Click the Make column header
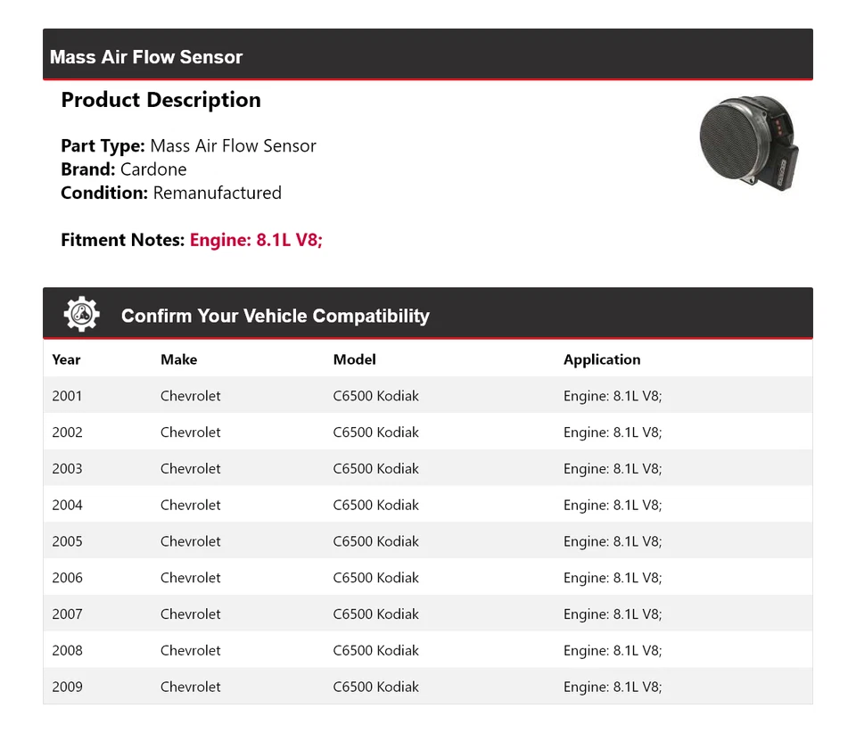The image size is (856, 733). click(x=178, y=359)
